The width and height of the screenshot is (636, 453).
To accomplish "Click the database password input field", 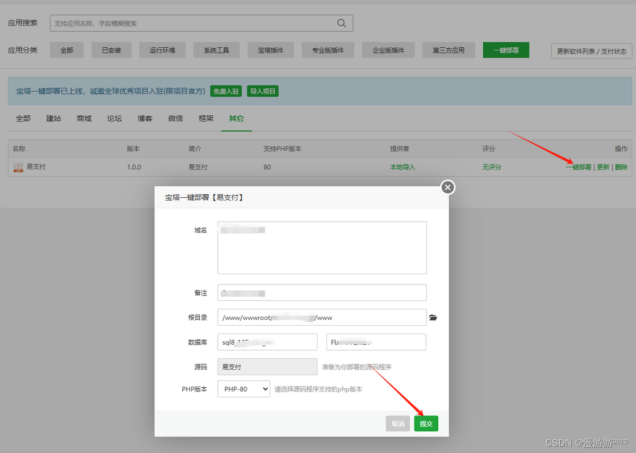I will click(376, 342).
